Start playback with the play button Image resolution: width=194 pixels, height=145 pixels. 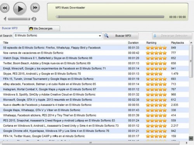coord(20,9)
